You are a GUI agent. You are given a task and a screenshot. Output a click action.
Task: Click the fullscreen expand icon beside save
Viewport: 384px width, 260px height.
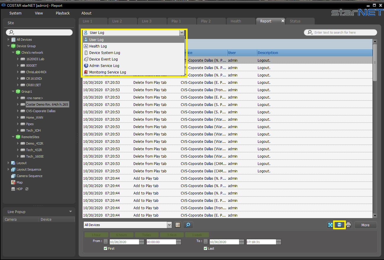(330, 225)
